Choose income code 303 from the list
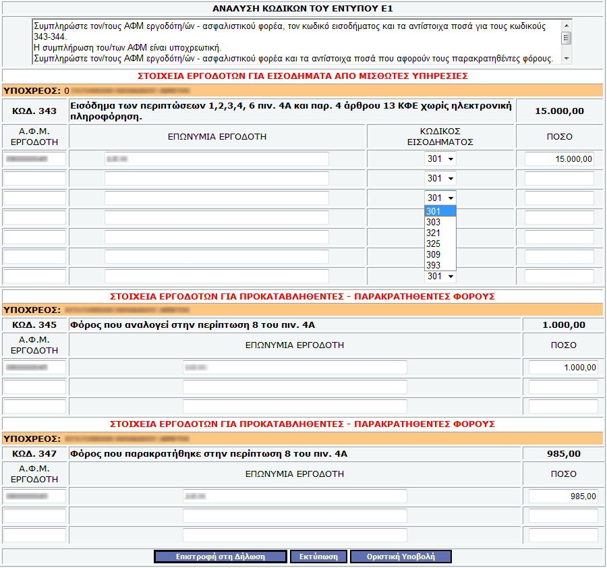 [x=440, y=222]
